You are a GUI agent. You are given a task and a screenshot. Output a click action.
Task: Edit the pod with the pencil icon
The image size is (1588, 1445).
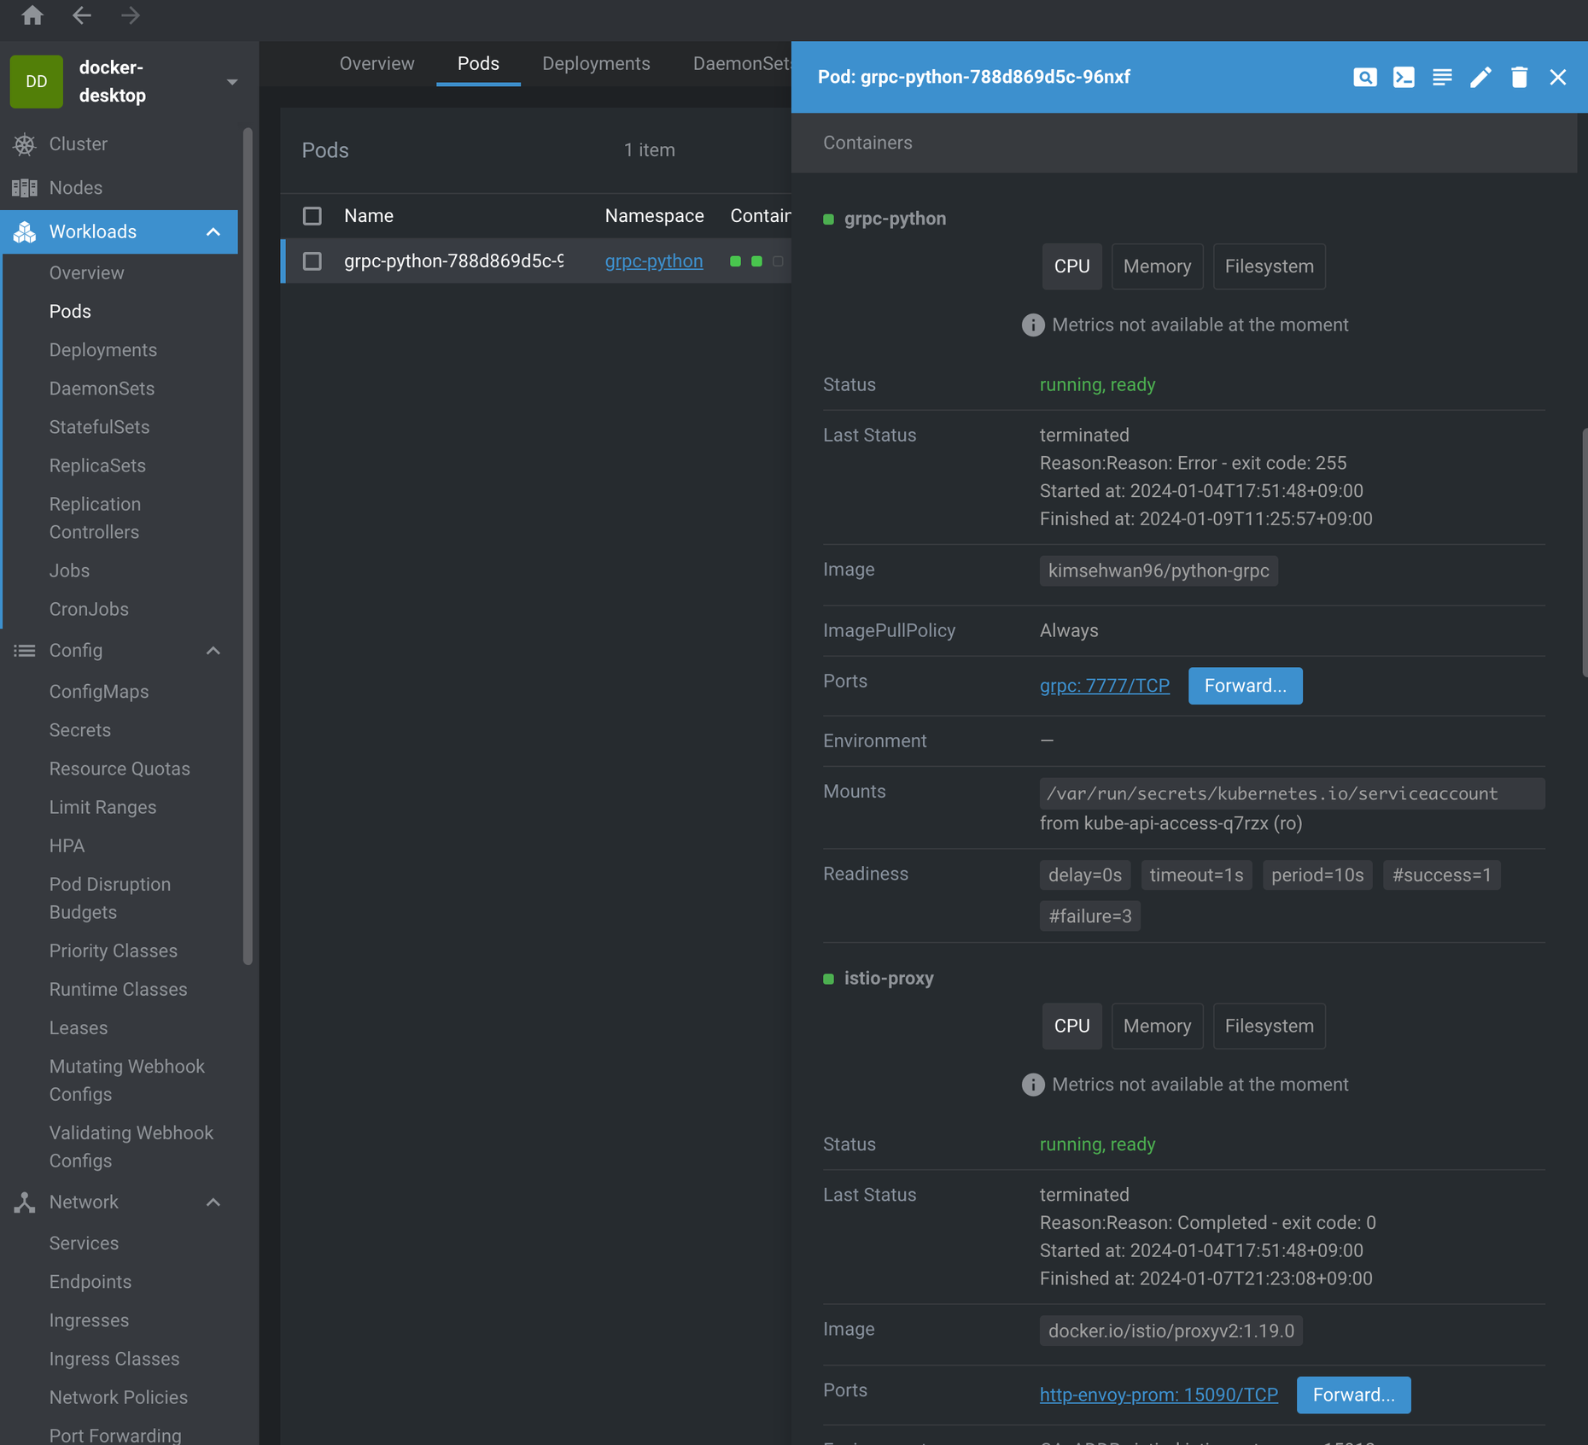[x=1480, y=77]
